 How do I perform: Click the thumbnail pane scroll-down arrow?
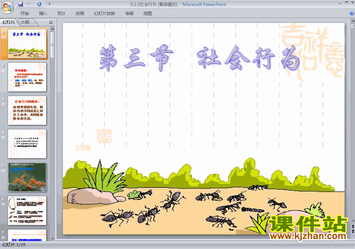53,239
